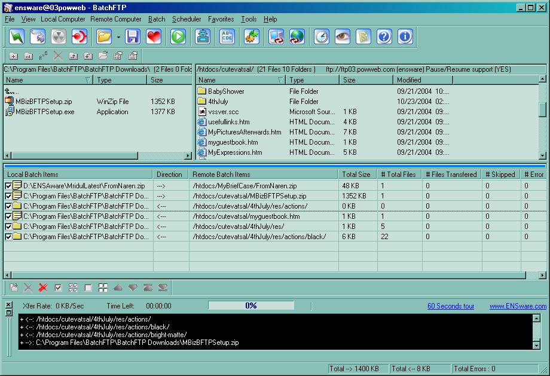Click the log panel scroll down arrow
This screenshot has width=550, height=376.
(536, 346)
